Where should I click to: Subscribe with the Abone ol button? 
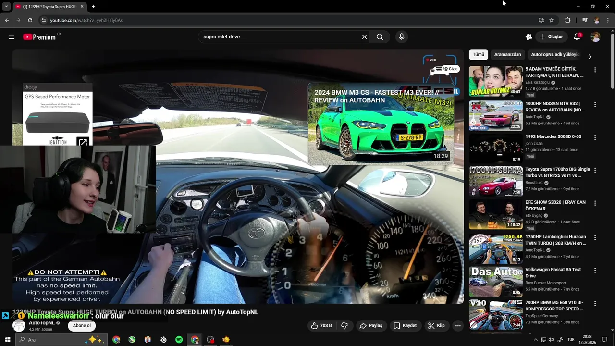(82, 326)
